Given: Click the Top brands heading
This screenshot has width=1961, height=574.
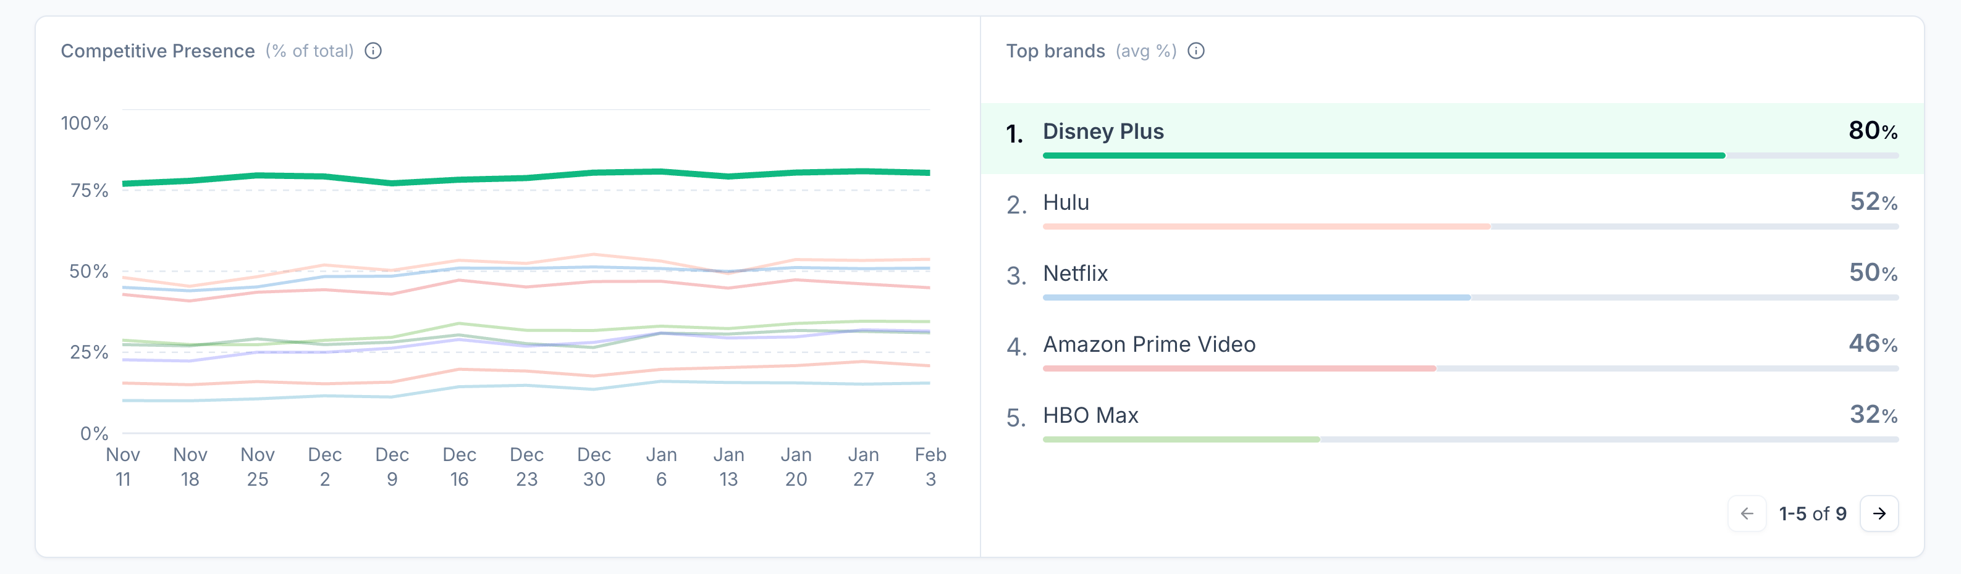Looking at the screenshot, I should point(1056,51).
